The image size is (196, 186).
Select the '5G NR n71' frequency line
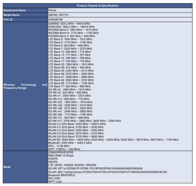69,118
